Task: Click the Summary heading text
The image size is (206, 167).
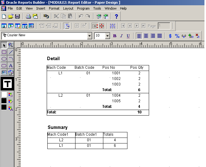Action: click(58, 127)
